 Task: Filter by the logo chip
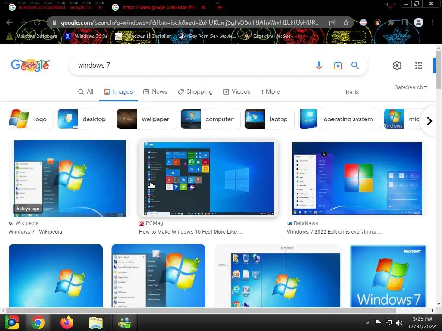(31, 119)
